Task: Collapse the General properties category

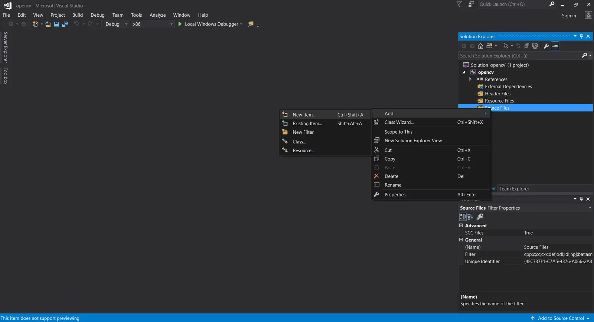Action: click(x=461, y=240)
